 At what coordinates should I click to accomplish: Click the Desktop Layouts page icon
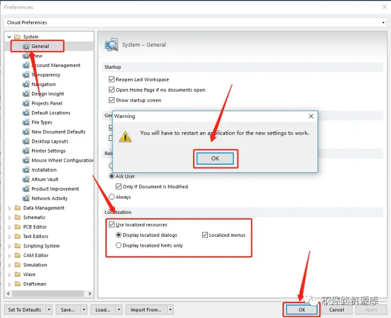tap(25, 142)
